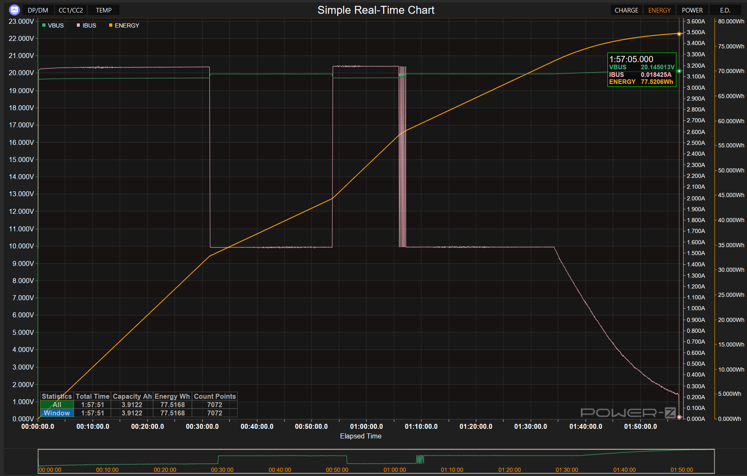Screen dimensions: 747x476
Task: Switch to the CC1/CC2 tab
Action: 71,10
